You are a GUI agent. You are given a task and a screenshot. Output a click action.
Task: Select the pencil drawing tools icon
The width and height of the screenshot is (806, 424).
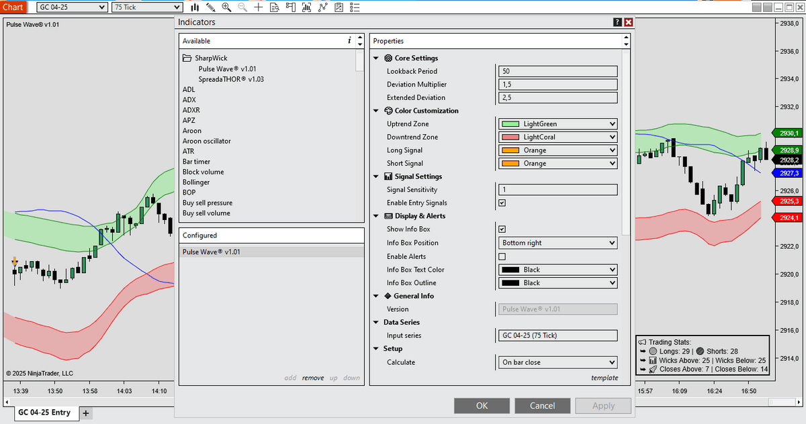[211, 7]
